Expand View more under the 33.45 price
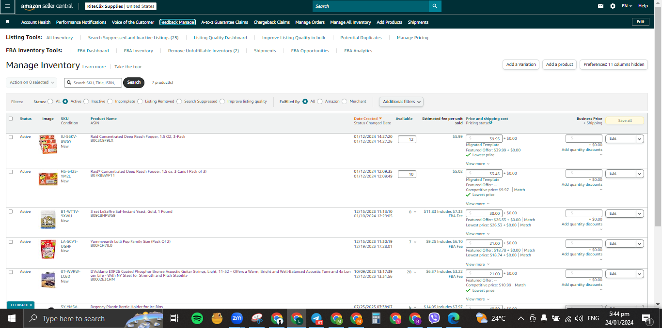Image resolution: width=662 pixels, height=328 pixels. pyautogui.click(x=477, y=204)
